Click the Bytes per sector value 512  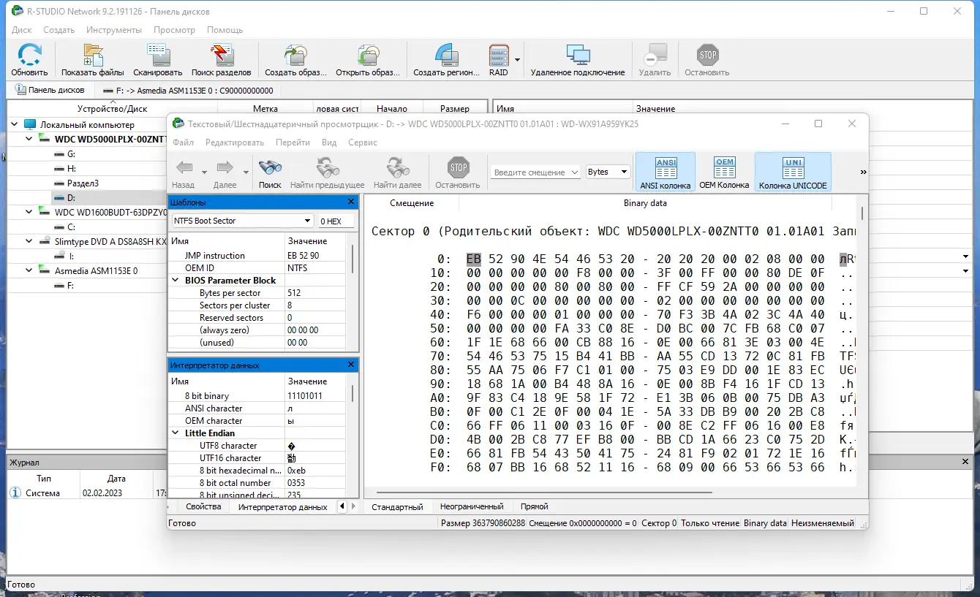point(295,293)
